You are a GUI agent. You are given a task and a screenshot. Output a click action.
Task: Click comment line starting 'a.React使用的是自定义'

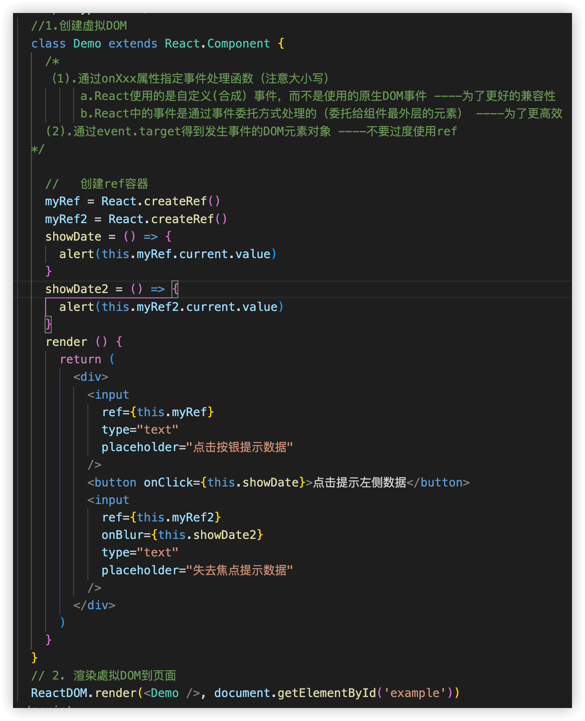pyautogui.click(x=318, y=96)
